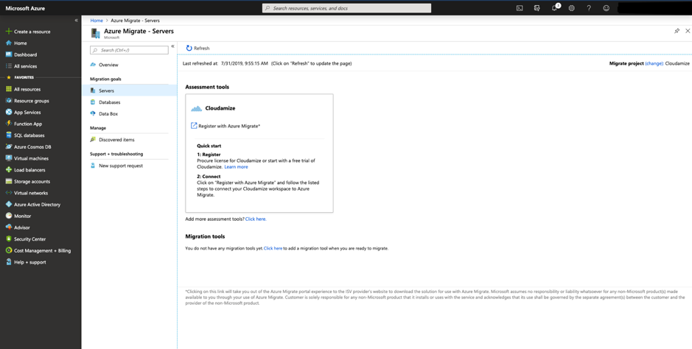Click the Azure Active Directory icon
The image size is (692, 349).
pos(8,205)
